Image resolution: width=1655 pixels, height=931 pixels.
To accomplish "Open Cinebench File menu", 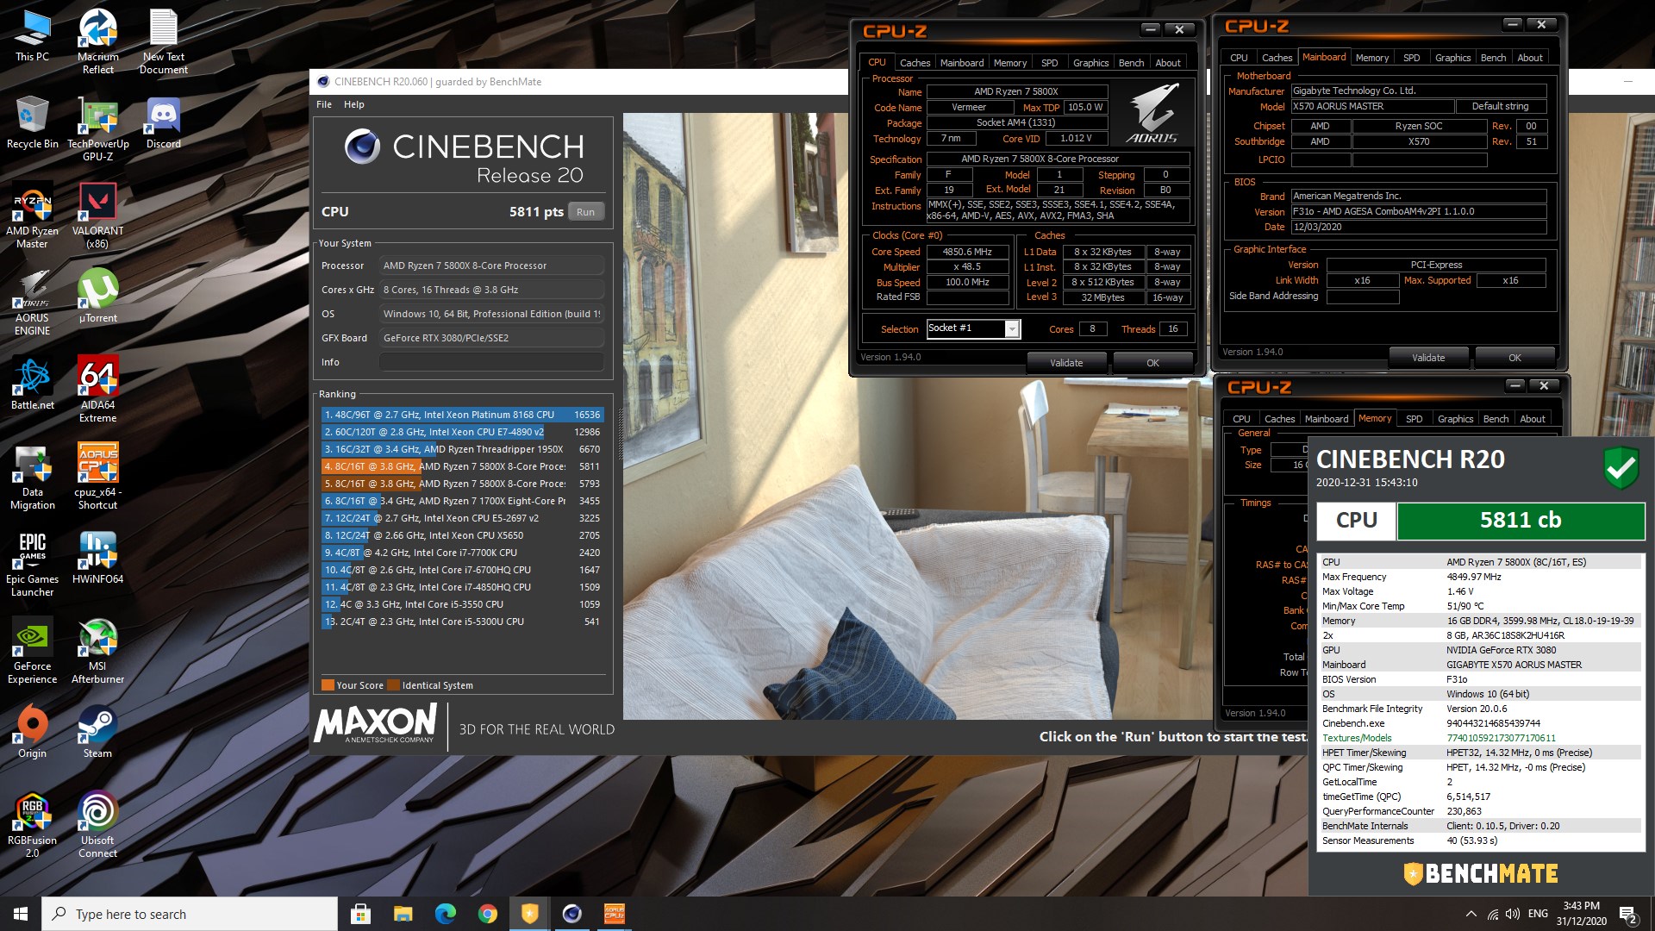I will coord(324,104).
